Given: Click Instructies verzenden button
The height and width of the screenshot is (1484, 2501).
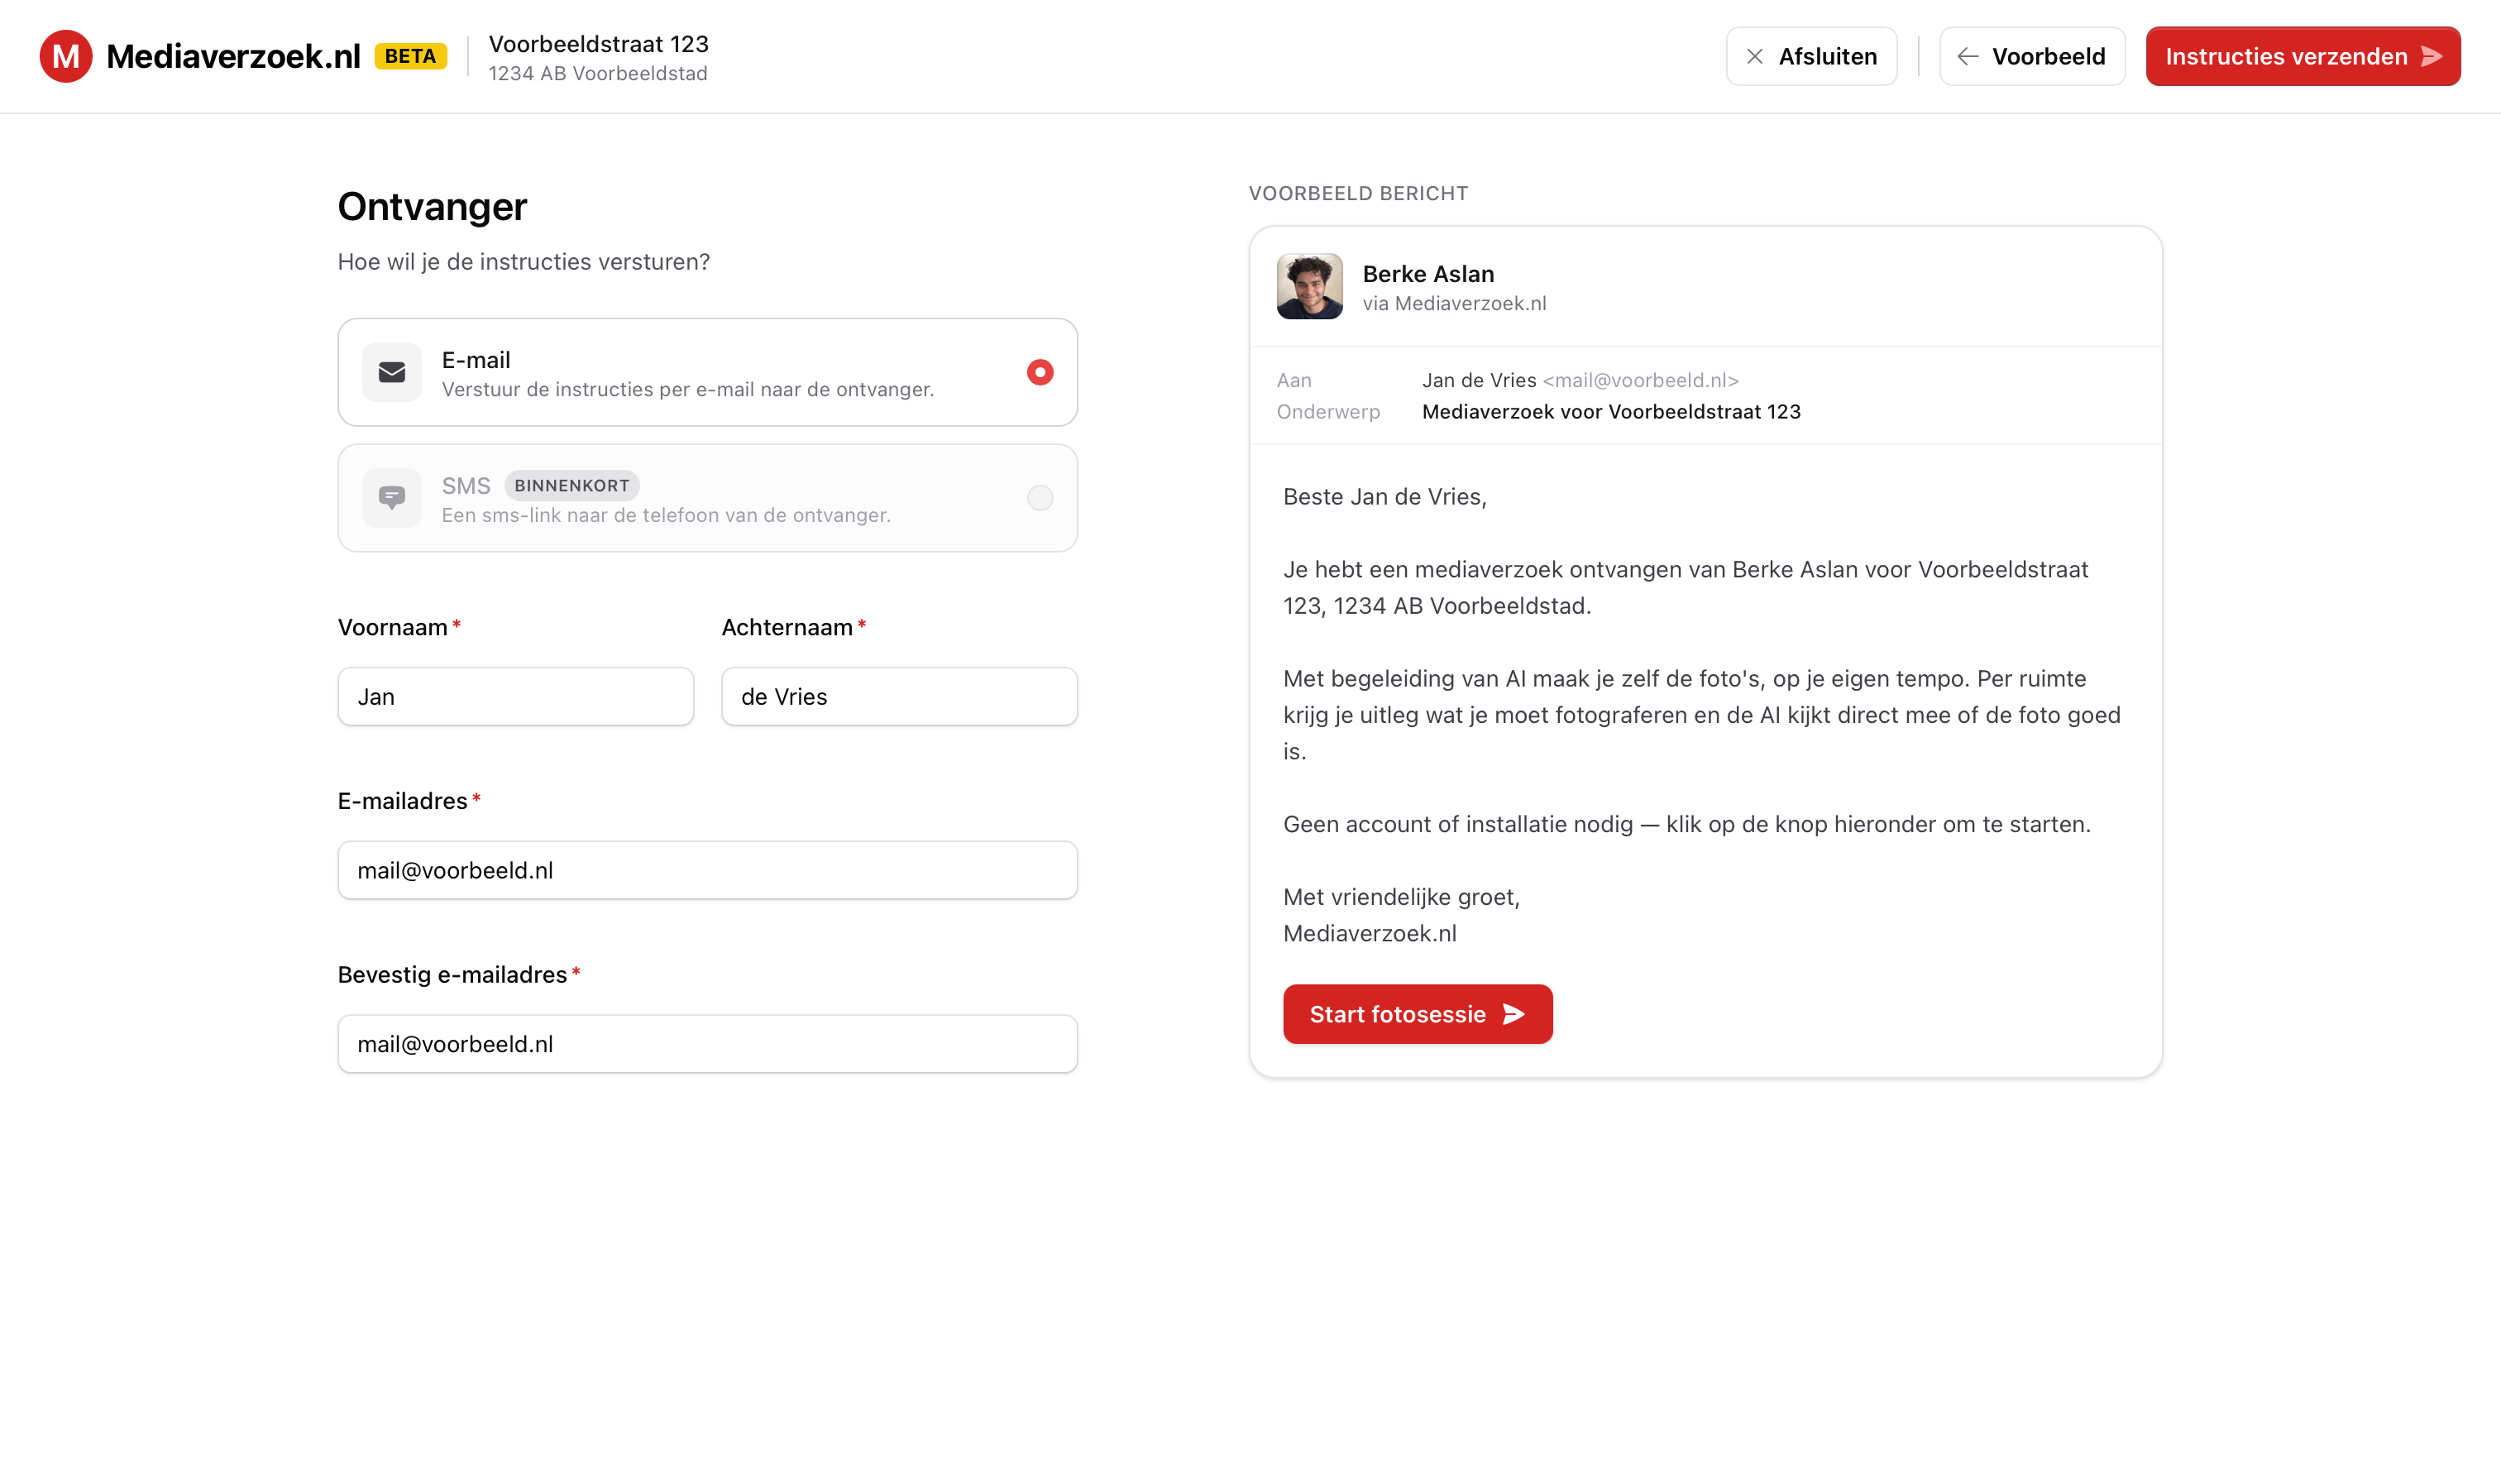Looking at the screenshot, I should (2303, 56).
